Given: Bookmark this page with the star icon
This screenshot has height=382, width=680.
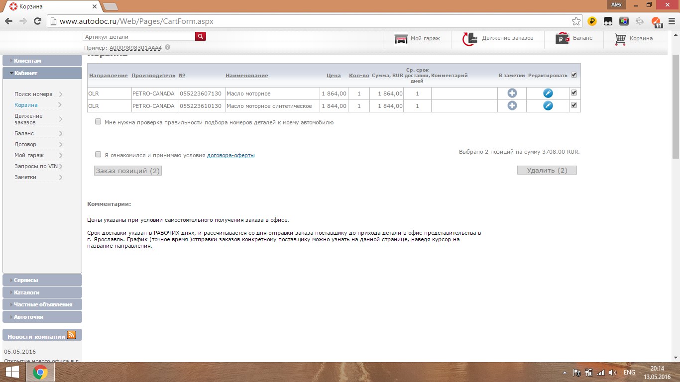Looking at the screenshot, I should [576, 21].
